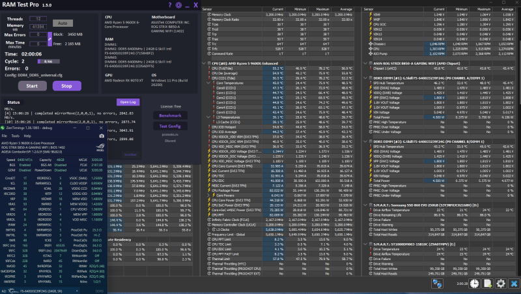This screenshot has width=521, height=294.
Task: Expand the Core Powers subgroup
Action: pyautogui.click(x=208, y=196)
